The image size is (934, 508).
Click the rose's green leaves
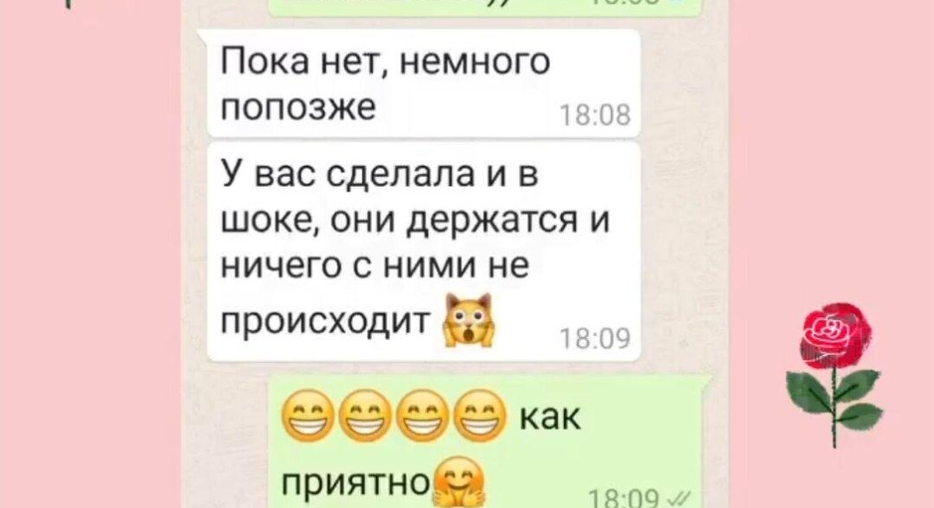[834, 395]
